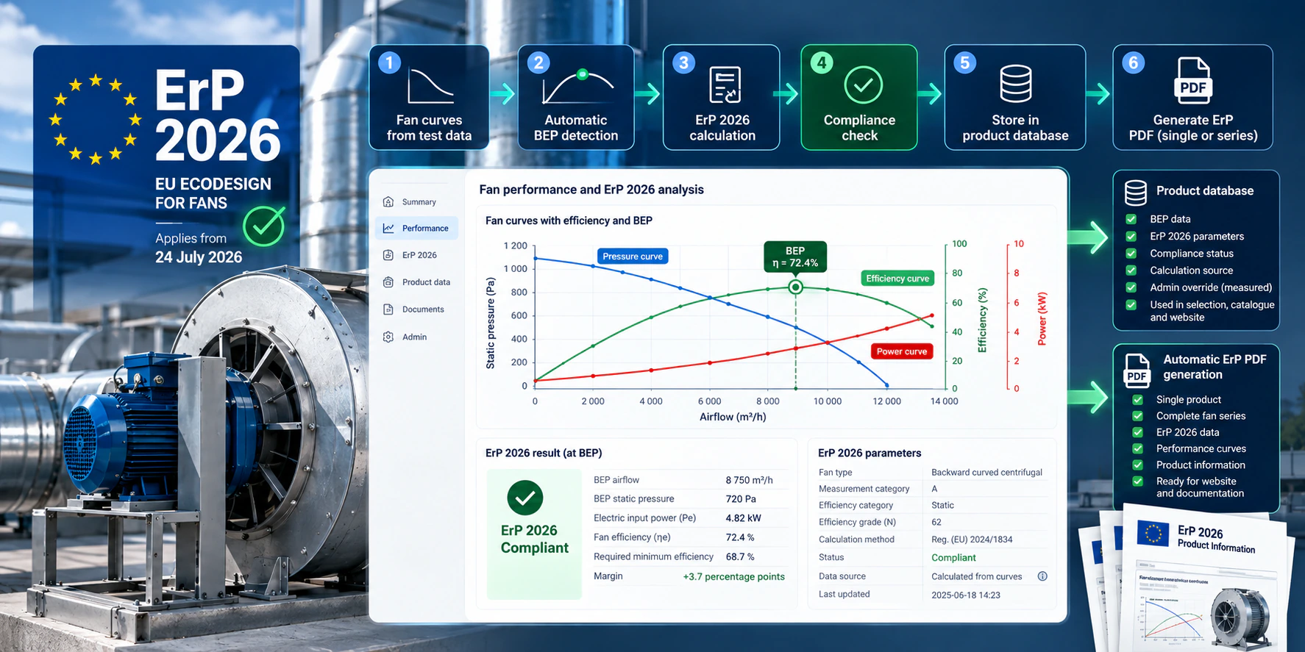Click the ErP 2026 calculation step card

pos(722,97)
